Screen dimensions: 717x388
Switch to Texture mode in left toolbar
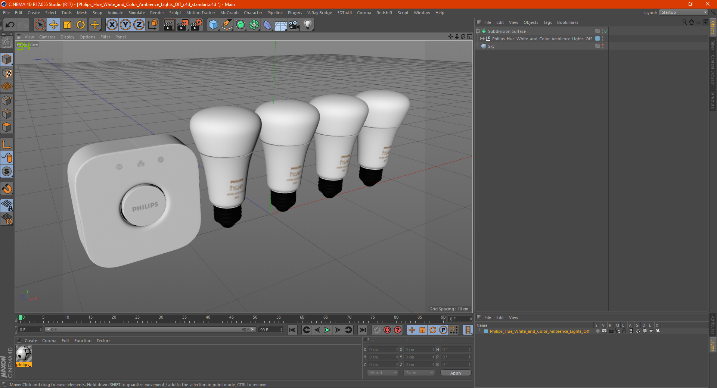7,73
